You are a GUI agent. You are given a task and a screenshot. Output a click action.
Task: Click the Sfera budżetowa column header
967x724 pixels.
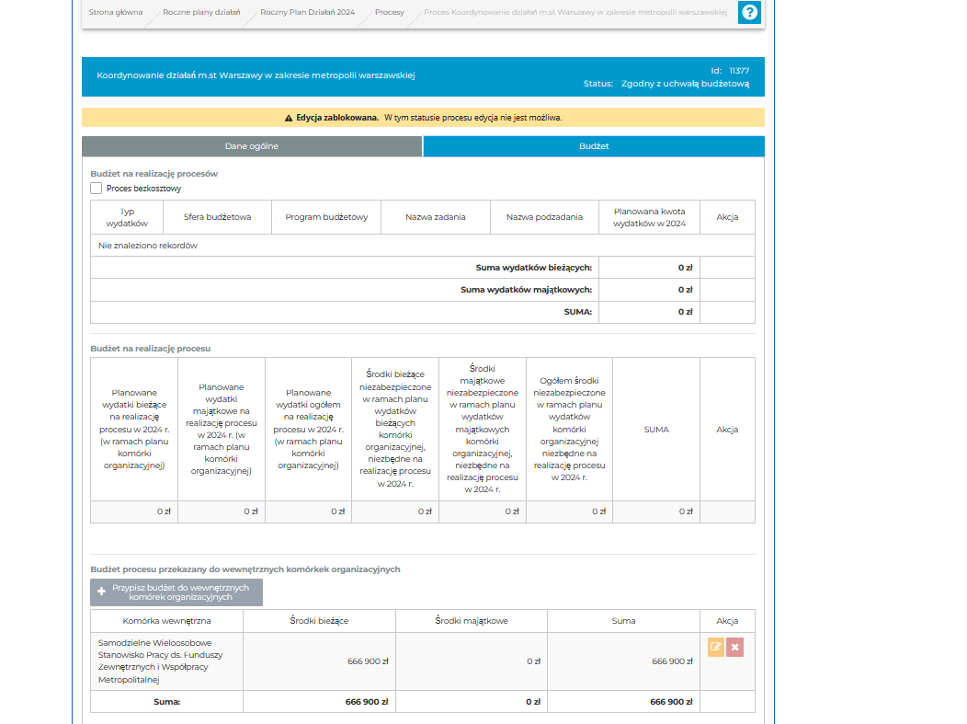point(217,217)
